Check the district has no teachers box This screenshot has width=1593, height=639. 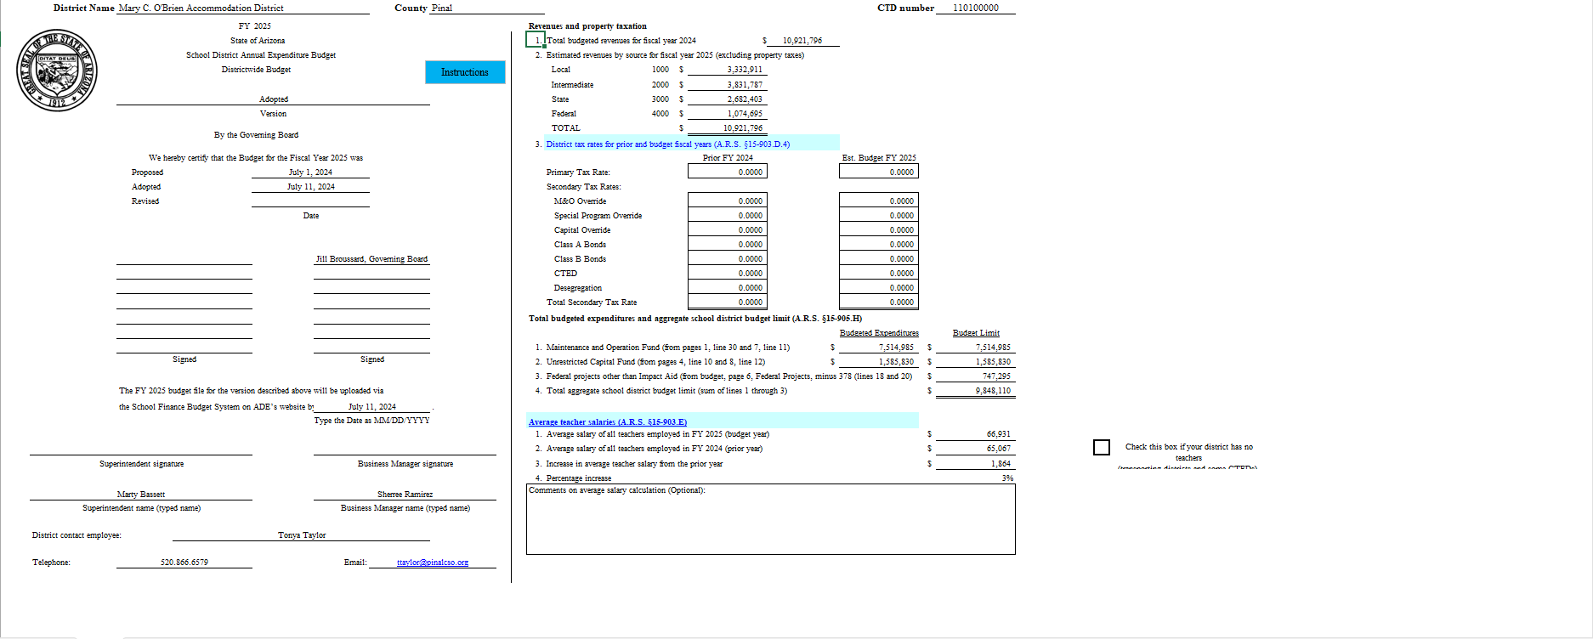[x=1102, y=447]
